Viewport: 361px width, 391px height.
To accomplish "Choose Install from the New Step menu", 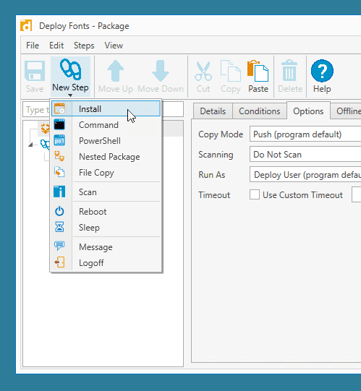I will coord(106,108).
